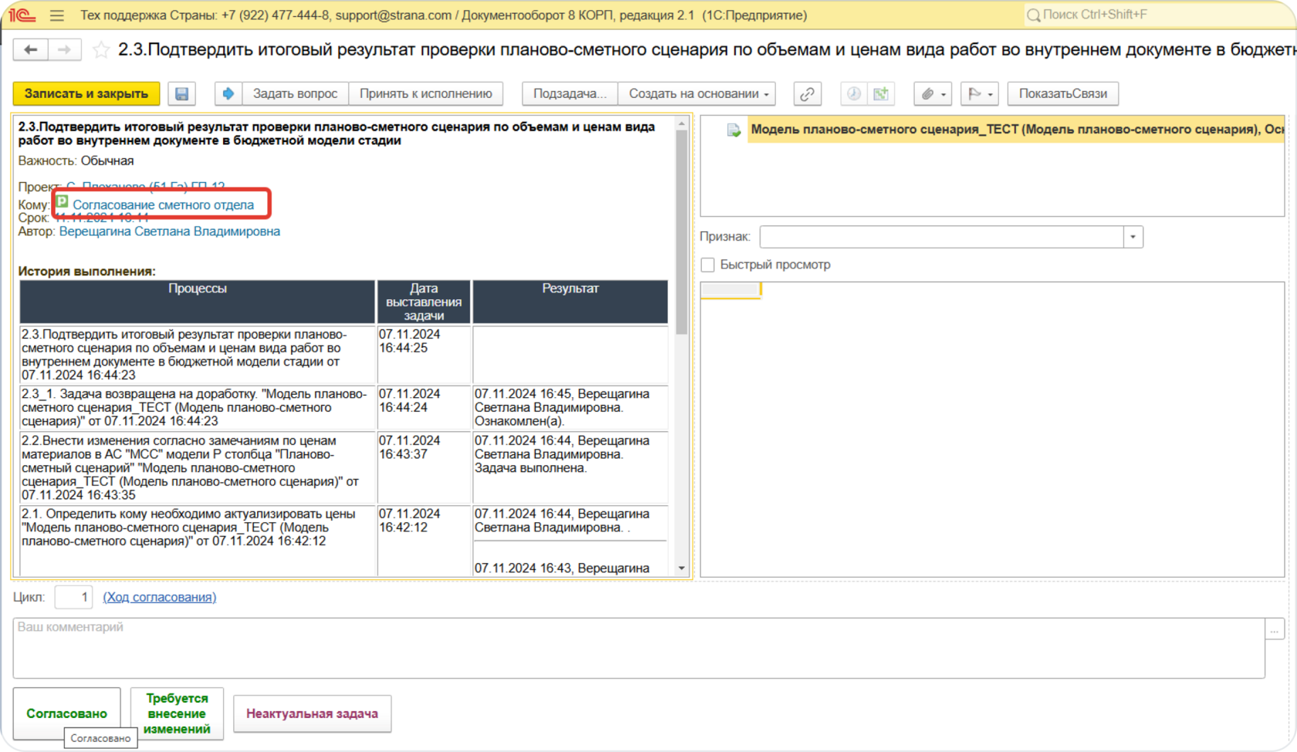Mark as Неактуальная задача
This screenshot has height=752, width=1297.
[x=312, y=713]
